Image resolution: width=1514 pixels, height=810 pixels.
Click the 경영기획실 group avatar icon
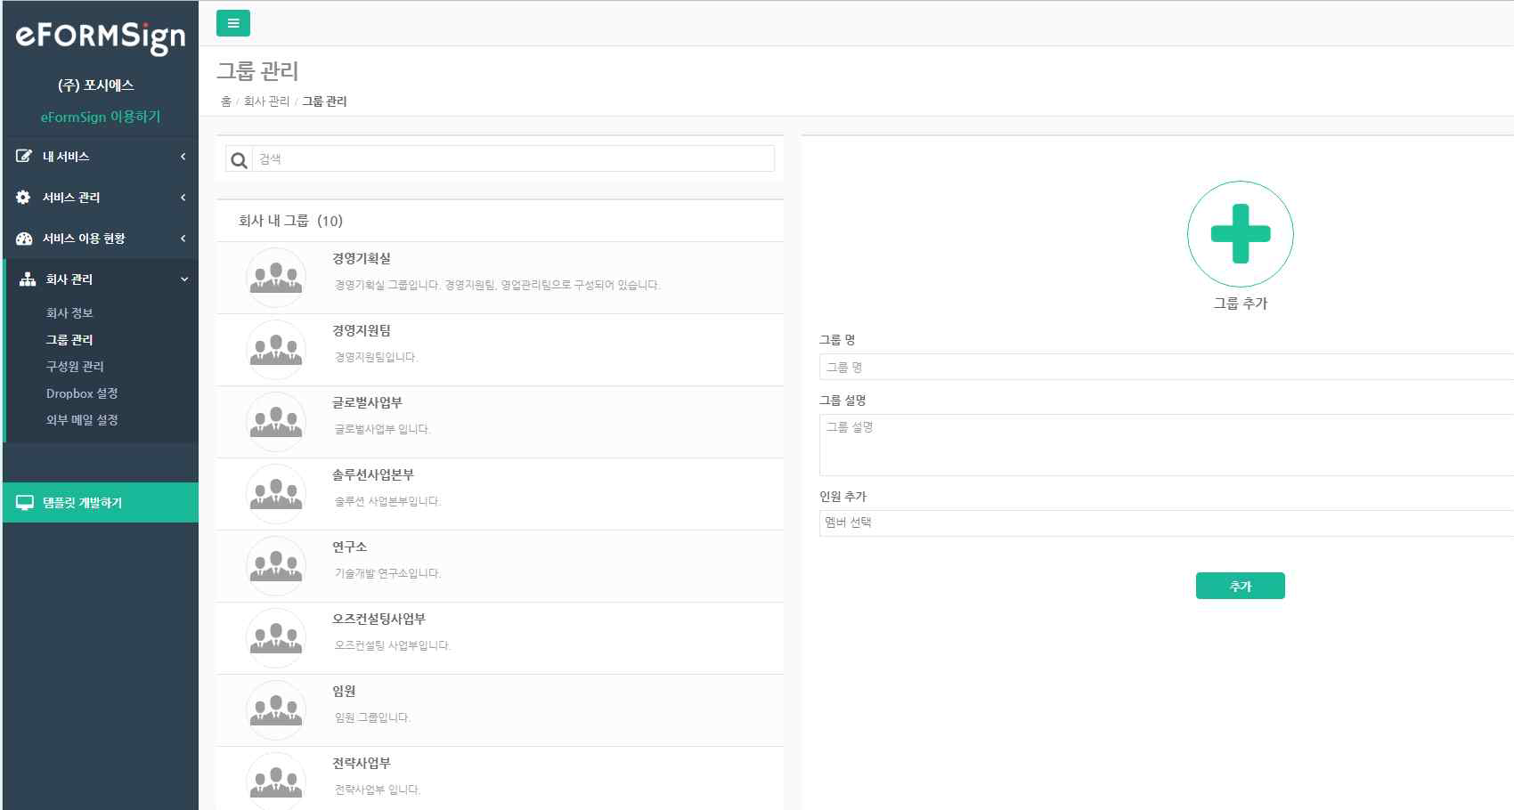click(276, 278)
